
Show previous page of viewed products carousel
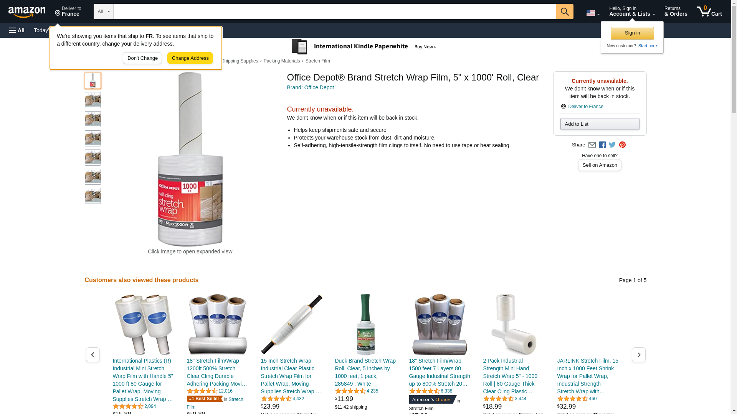[93, 355]
